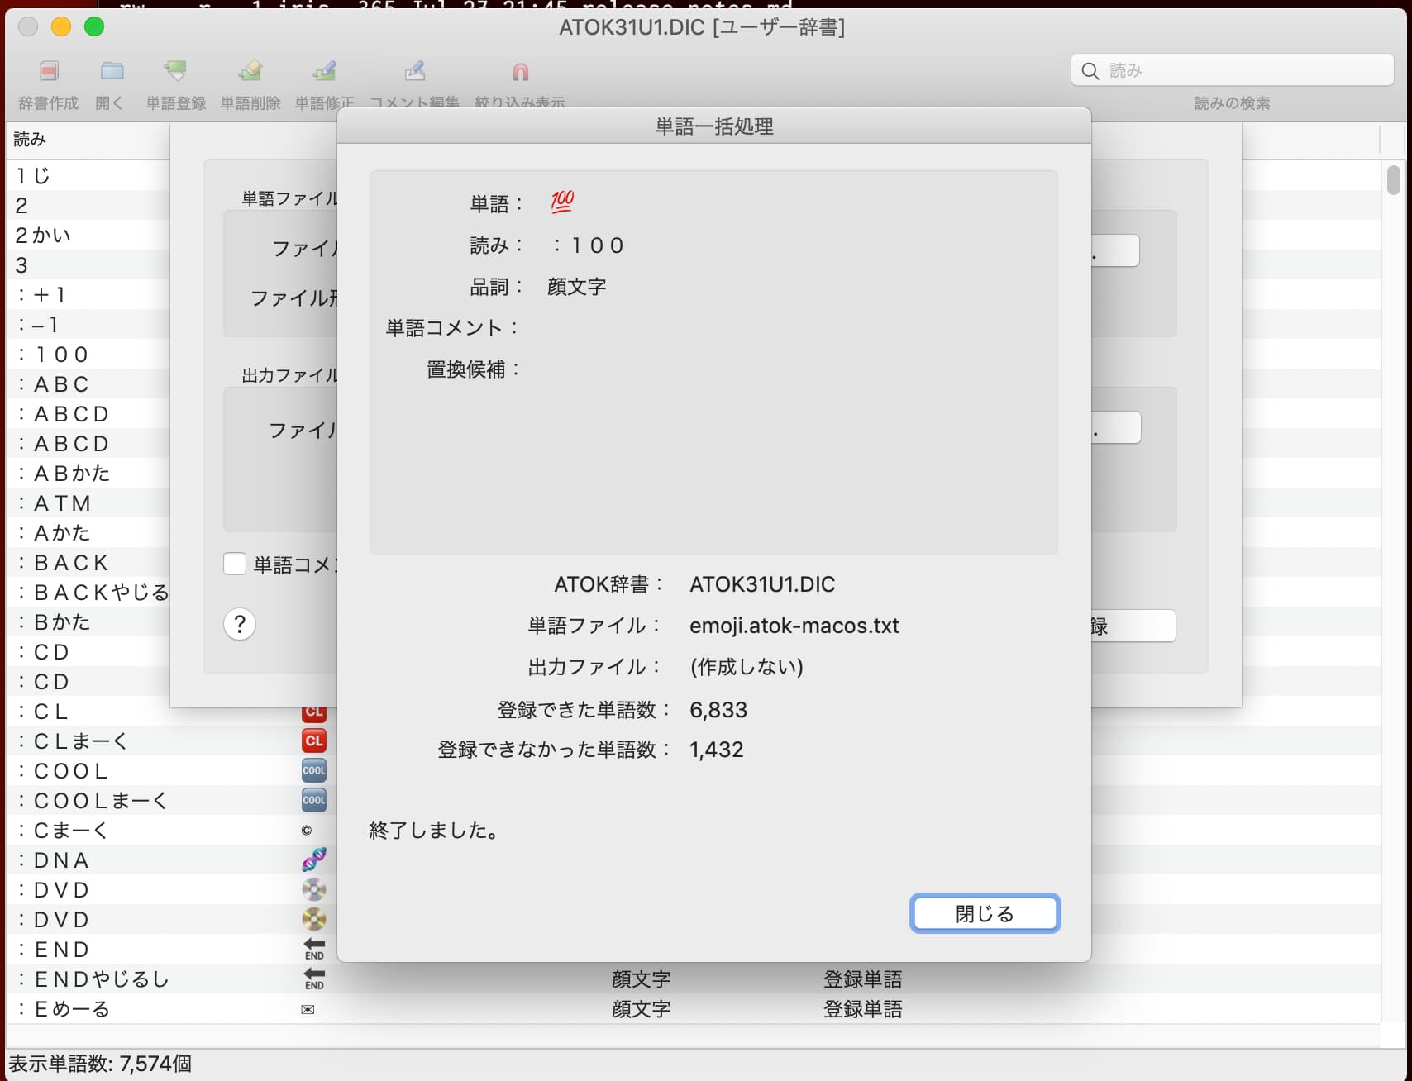Click the failed count 1,432
This screenshot has width=1412, height=1081.
click(717, 750)
